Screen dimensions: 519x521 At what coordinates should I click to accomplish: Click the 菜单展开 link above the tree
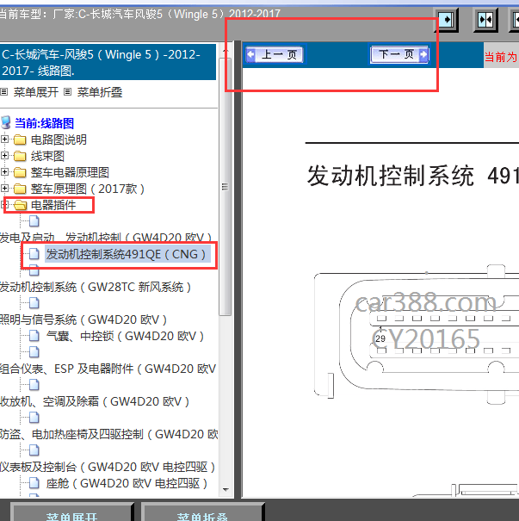[x=36, y=92]
